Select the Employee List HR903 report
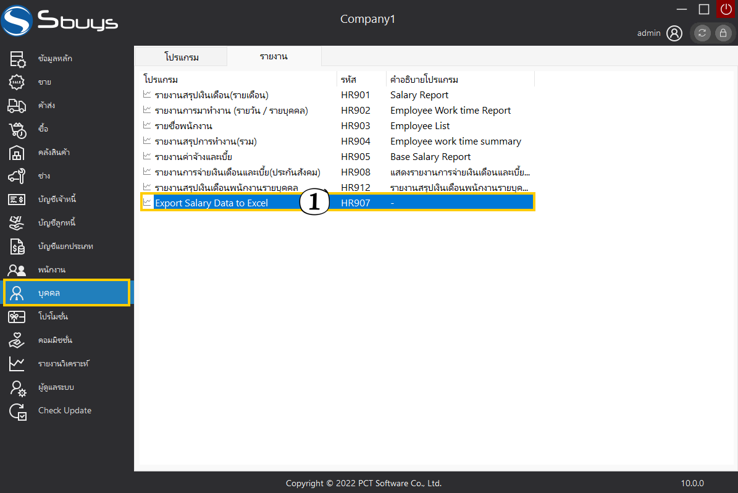Viewport: 738px width, 493px height. [x=183, y=126]
